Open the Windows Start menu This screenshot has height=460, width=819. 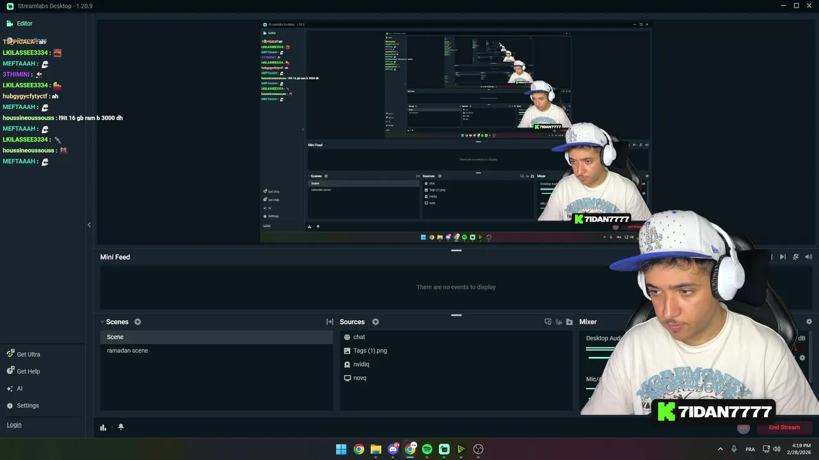341,449
